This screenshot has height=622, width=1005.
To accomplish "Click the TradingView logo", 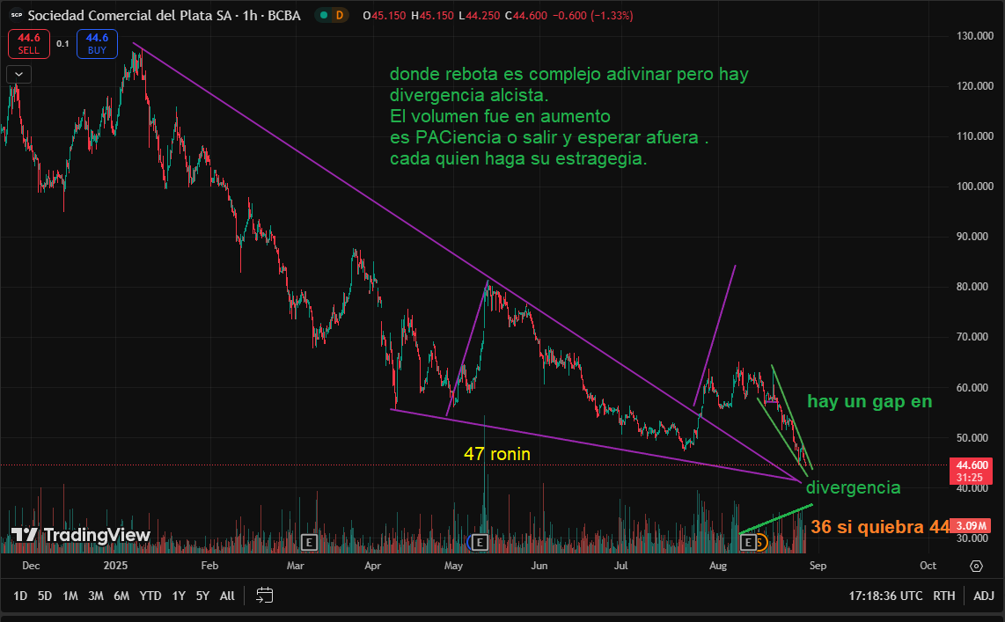I will point(81,535).
